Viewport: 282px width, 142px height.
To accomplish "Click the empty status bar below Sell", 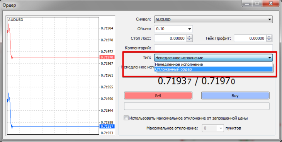I will (197, 106).
